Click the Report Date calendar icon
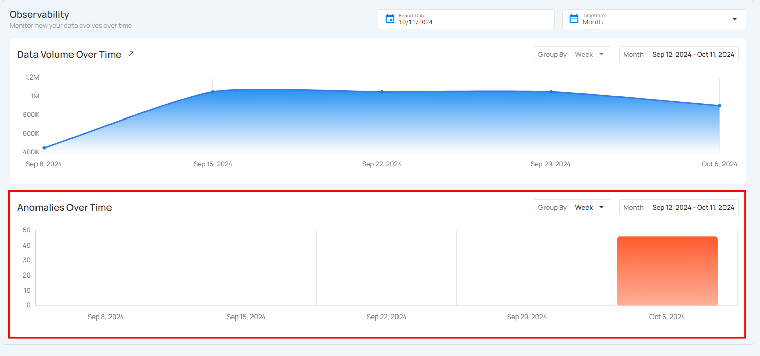The width and height of the screenshot is (760, 356). 390,19
